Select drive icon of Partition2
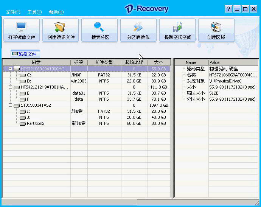Viewport: 261px width, 207px height. coord(23,124)
